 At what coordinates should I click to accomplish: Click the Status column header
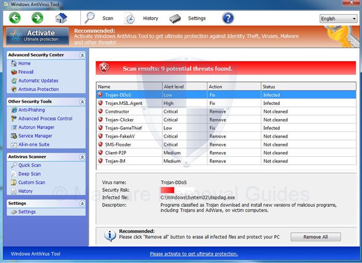308,87
